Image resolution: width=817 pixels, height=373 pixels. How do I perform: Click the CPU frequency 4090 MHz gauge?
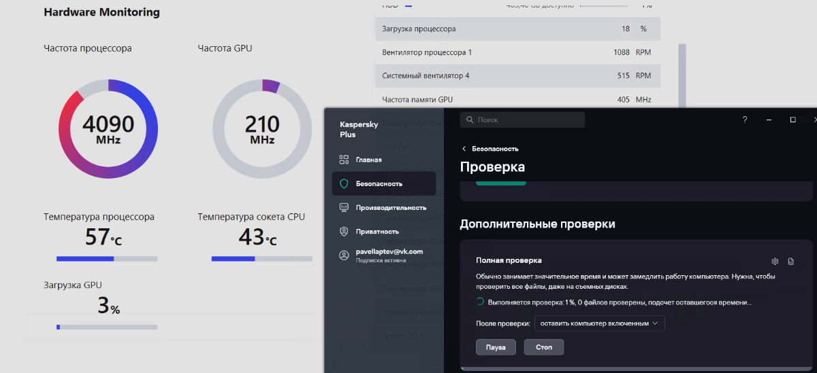pyautogui.click(x=108, y=128)
